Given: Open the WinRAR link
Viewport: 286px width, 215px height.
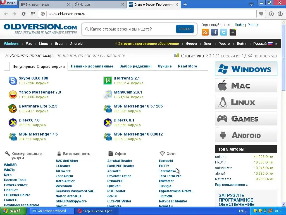Looking at the screenshot, I should click(10, 165).
